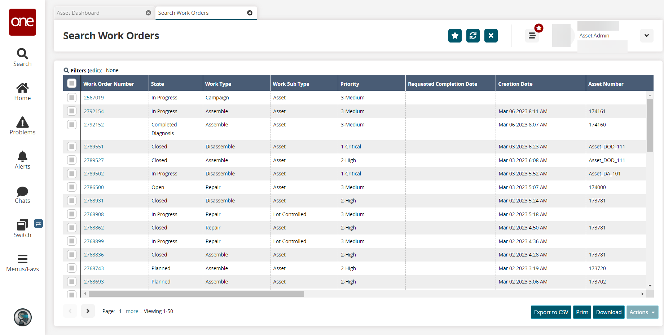This screenshot has width=664, height=335.
Task: Edit the filters via edit link
Action: pos(94,71)
